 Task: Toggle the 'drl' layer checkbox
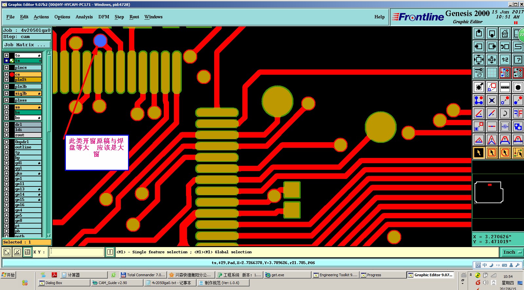[x=7, y=125]
